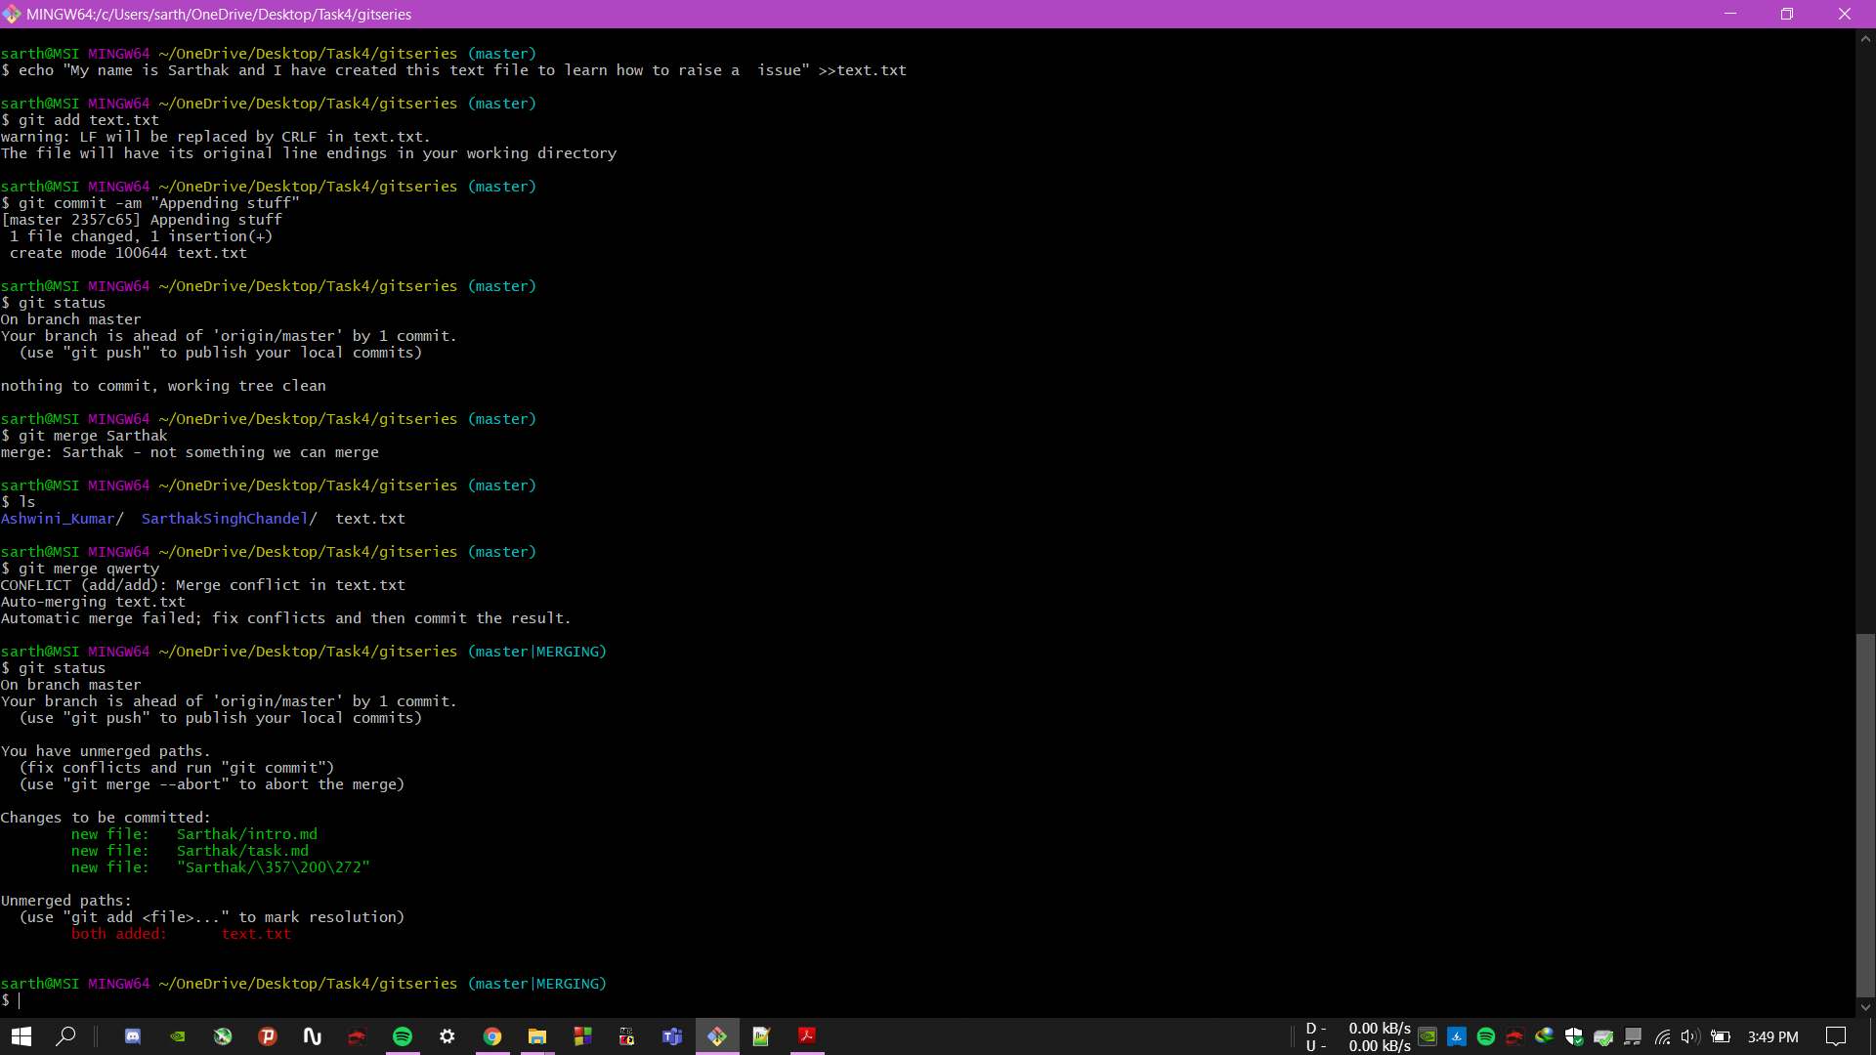Open the Git Bash window icon menu
1876x1055 pixels.
point(12,14)
